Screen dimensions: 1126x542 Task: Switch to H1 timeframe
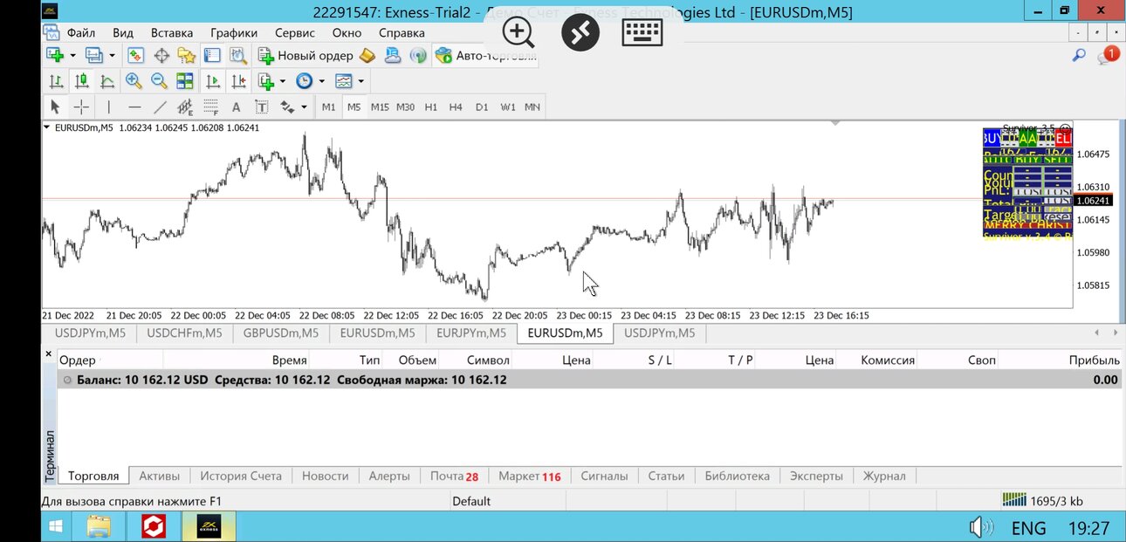coord(431,106)
